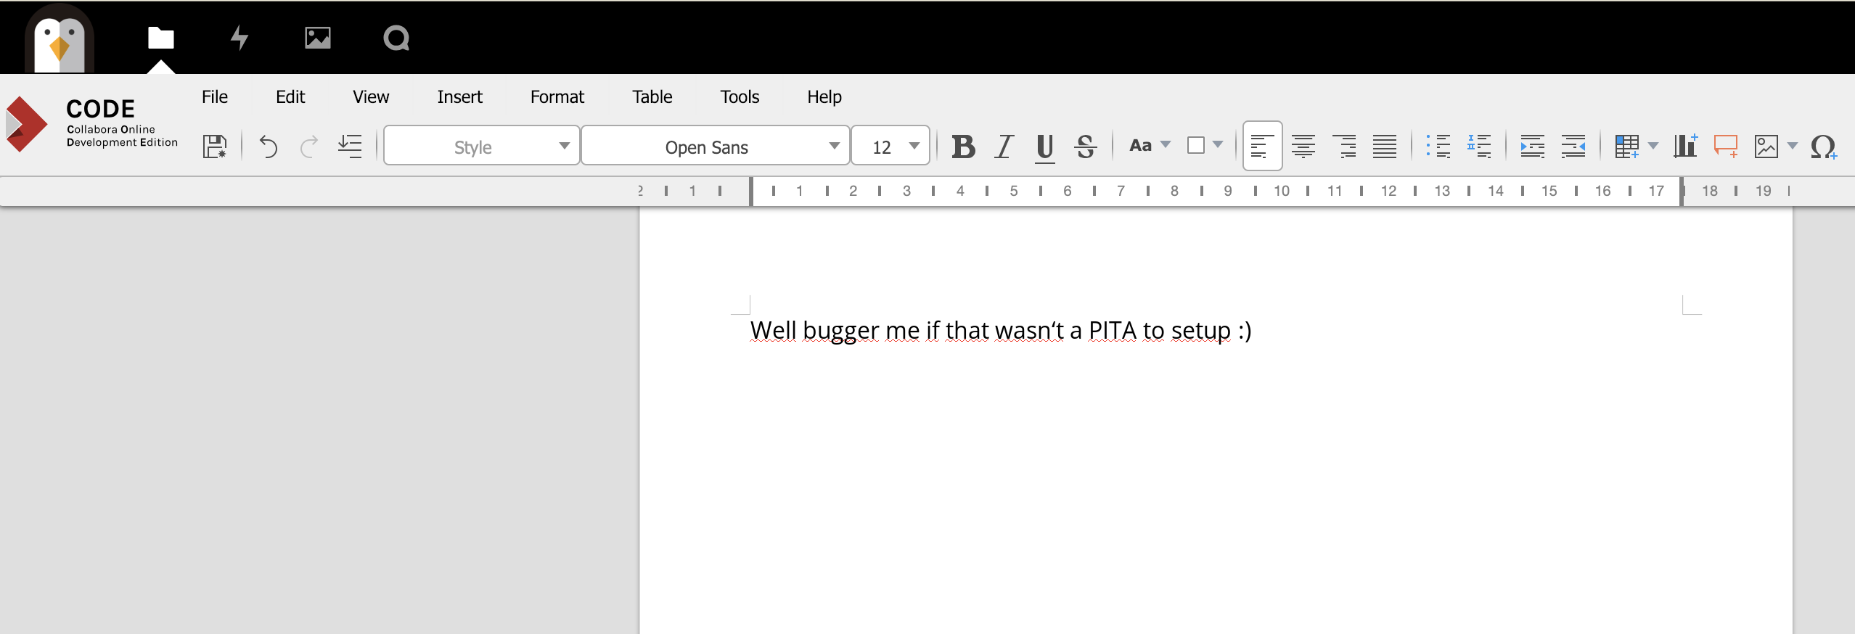Open the Help menu
The image size is (1855, 634).
pos(824,97)
